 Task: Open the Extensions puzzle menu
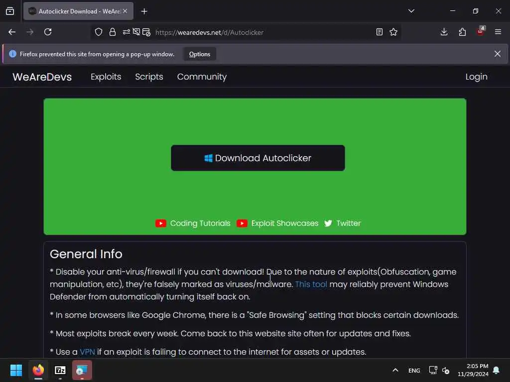coord(462,32)
